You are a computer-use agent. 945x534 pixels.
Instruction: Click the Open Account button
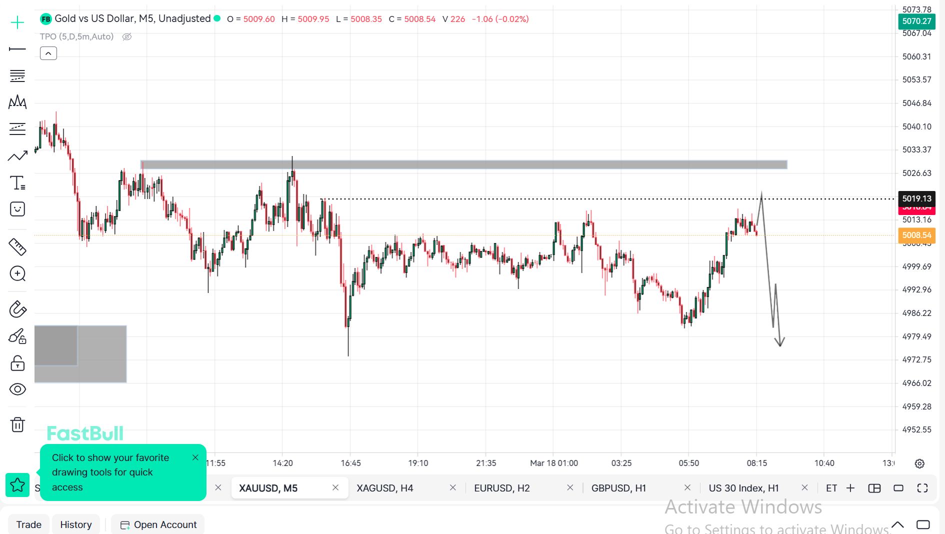coord(158,524)
